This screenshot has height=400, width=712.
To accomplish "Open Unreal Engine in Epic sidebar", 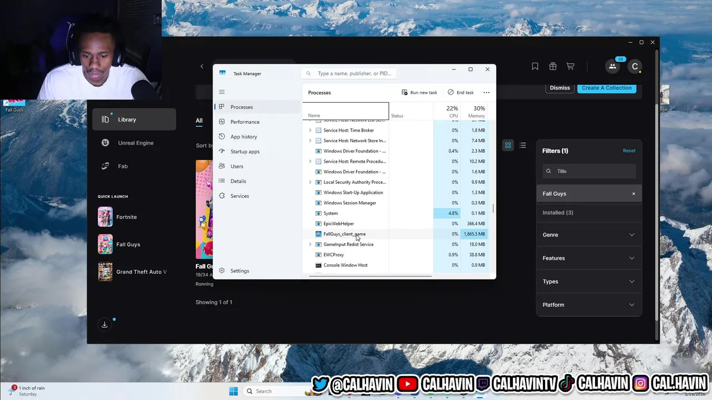I will 134,143.
